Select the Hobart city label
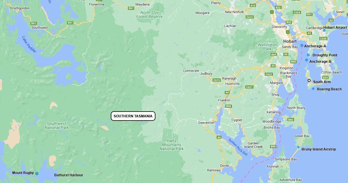Image resolution: width=348 pixels, height=183 pixels. coord(290,41)
